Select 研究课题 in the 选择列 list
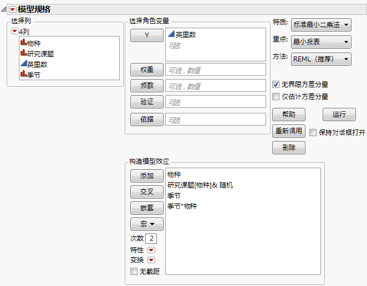The height and width of the screenshot is (286, 367). pyautogui.click(x=40, y=54)
